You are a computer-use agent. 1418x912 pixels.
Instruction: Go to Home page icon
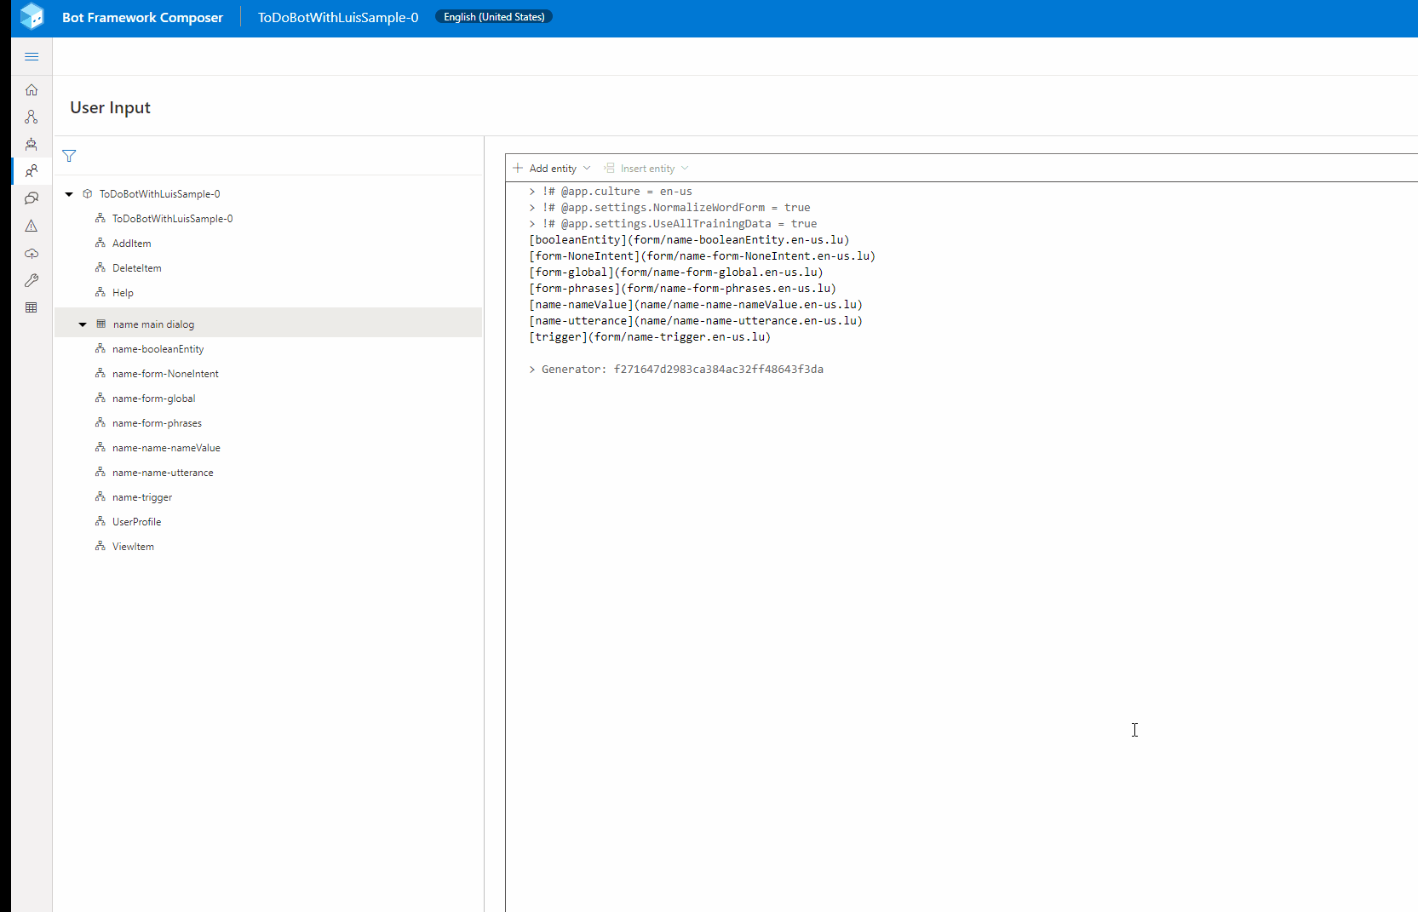click(32, 89)
